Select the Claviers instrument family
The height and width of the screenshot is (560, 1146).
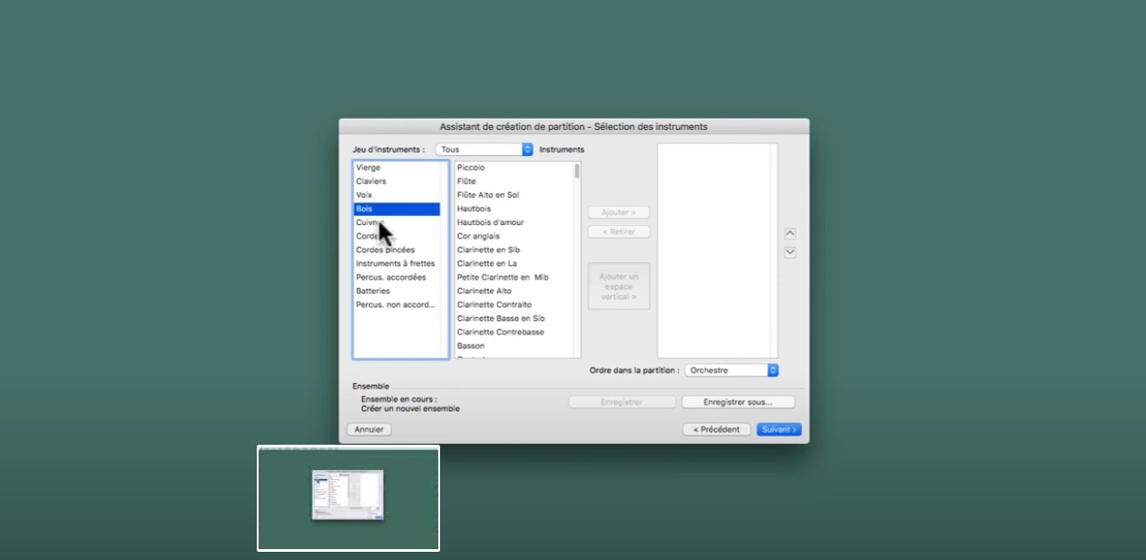point(371,182)
